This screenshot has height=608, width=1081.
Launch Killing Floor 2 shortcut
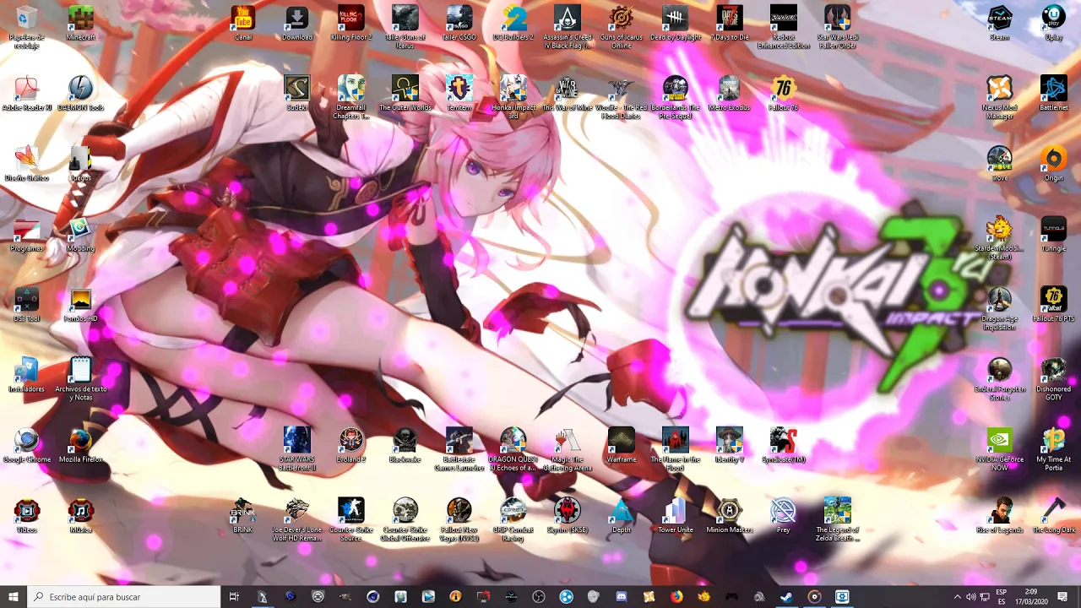(x=351, y=23)
